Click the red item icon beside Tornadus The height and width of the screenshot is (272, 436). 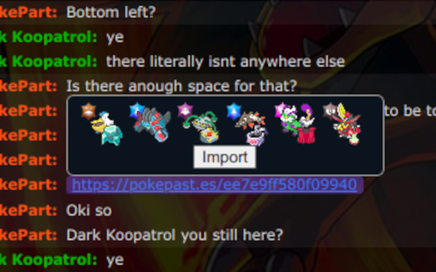click(306, 135)
